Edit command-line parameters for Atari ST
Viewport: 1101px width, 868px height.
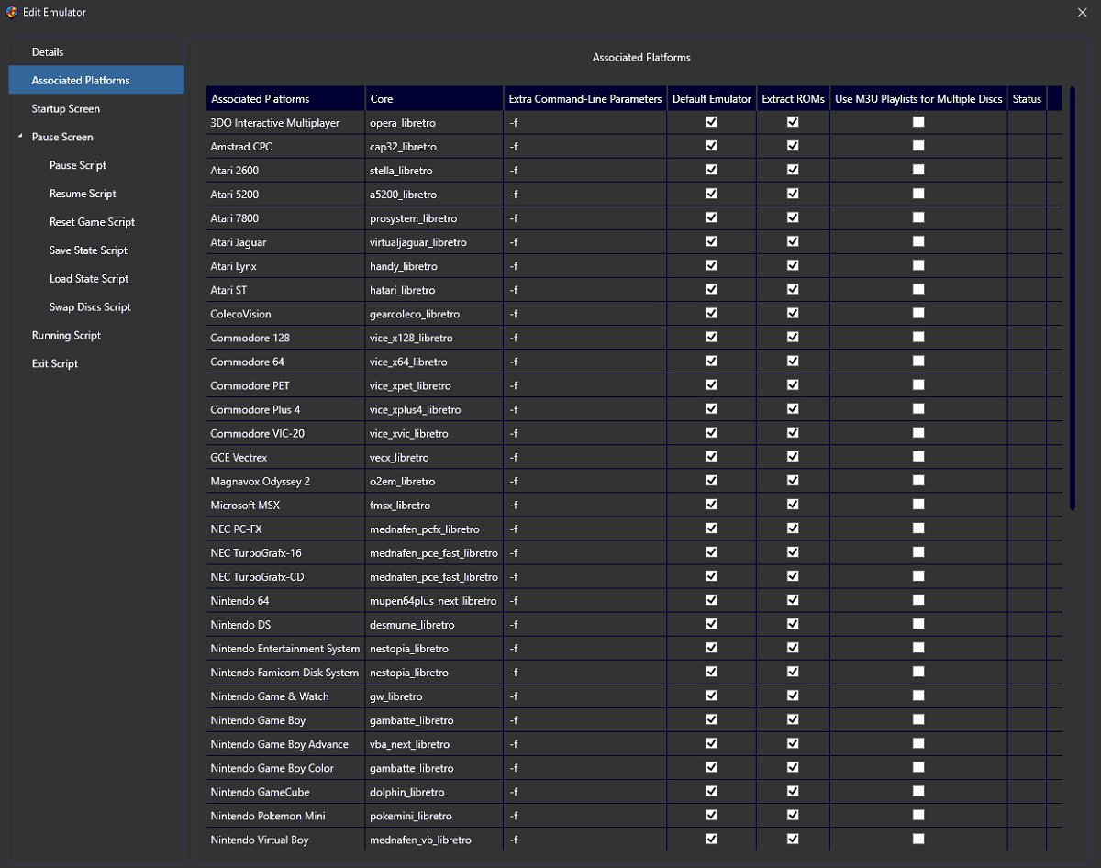[x=584, y=290]
